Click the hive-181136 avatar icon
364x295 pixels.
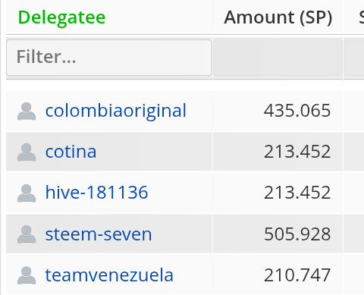(27, 193)
